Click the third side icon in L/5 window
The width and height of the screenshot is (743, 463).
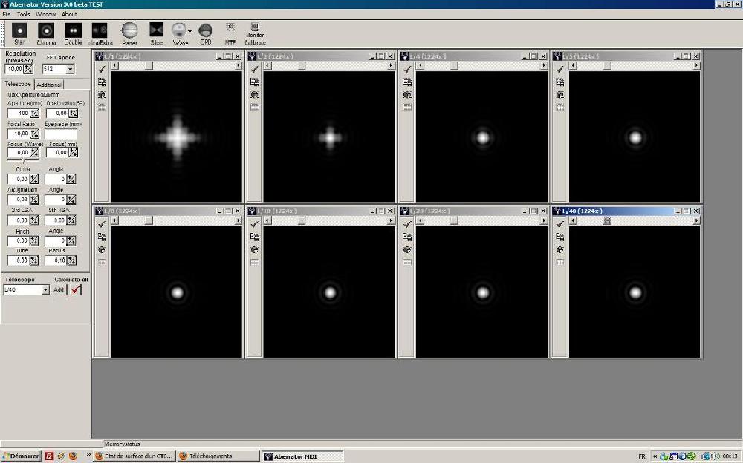(560, 95)
